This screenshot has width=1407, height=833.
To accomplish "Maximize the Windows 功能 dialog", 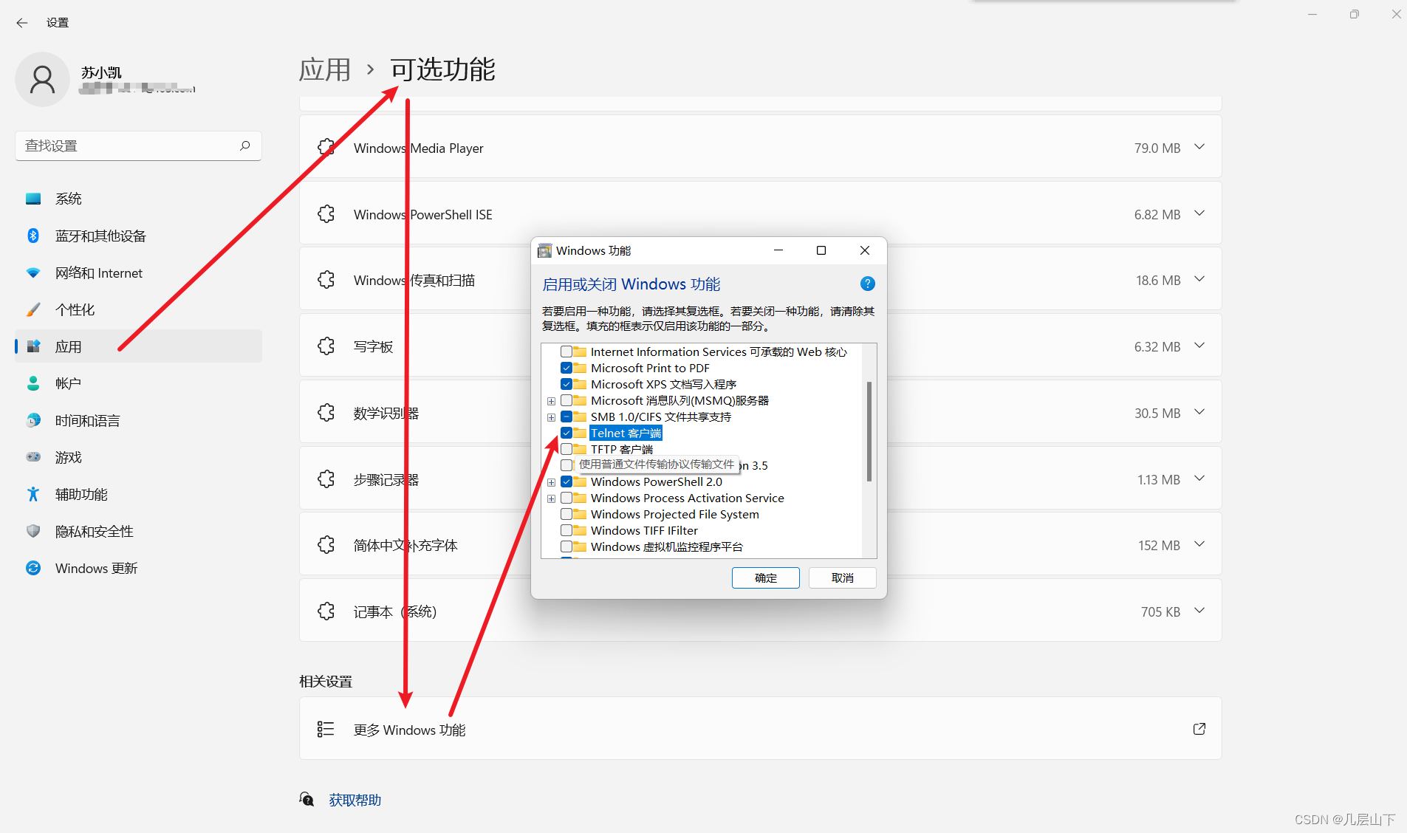I will (821, 250).
